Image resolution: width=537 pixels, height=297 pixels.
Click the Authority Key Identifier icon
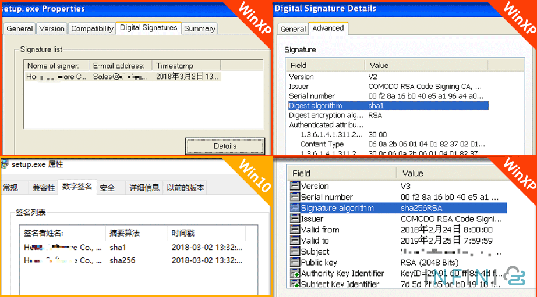pos(295,274)
